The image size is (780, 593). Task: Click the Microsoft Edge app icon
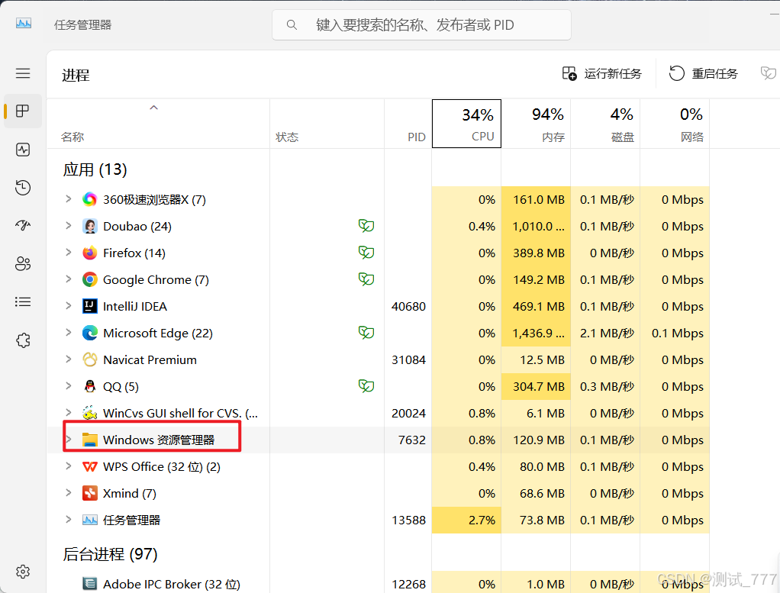coord(89,333)
